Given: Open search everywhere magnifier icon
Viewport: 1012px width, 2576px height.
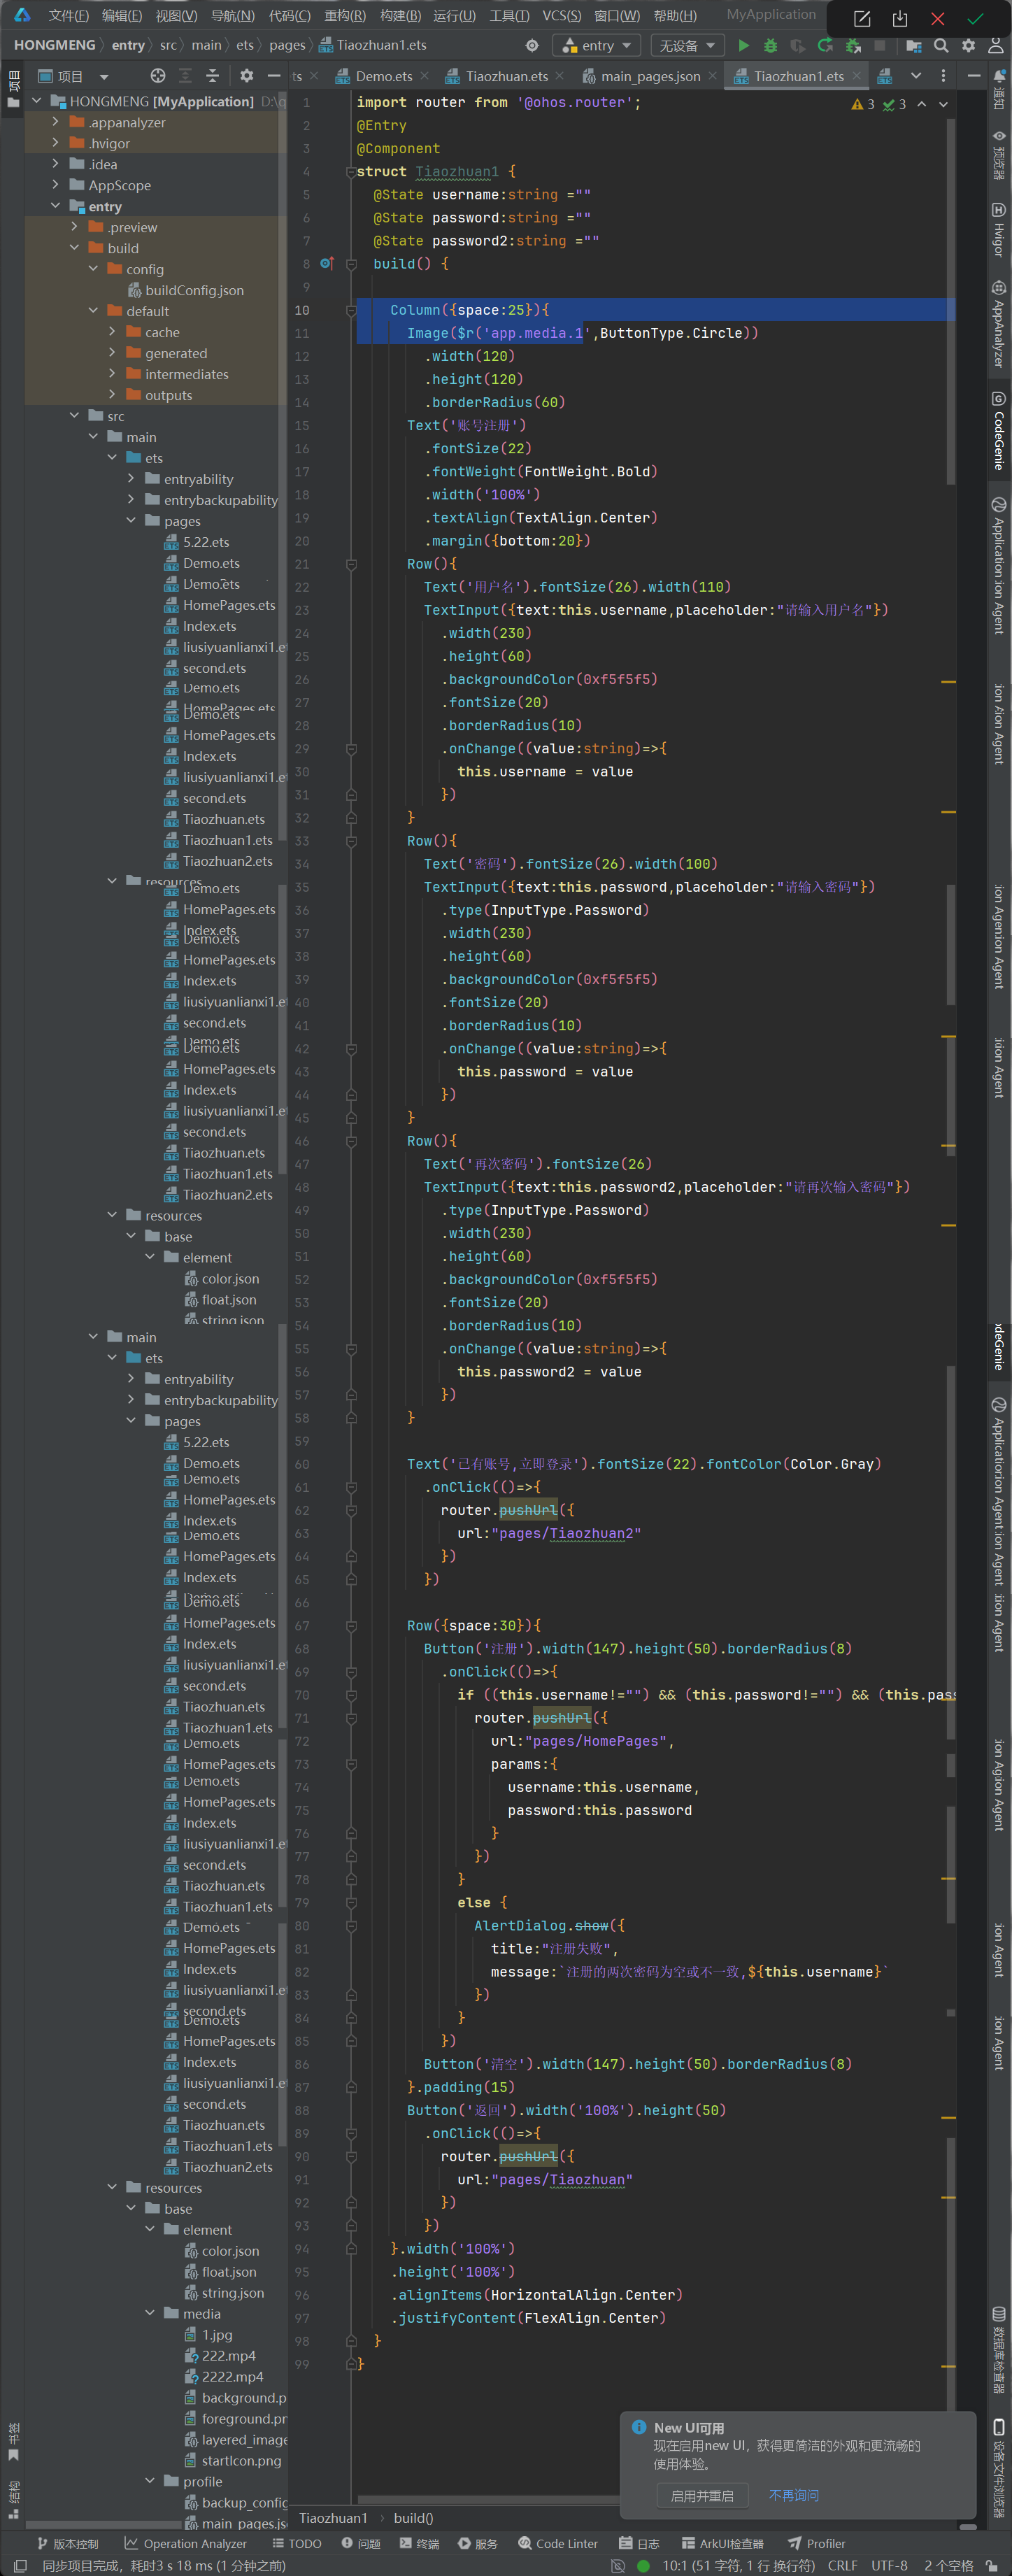Looking at the screenshot, I should [x=941, y=45].
